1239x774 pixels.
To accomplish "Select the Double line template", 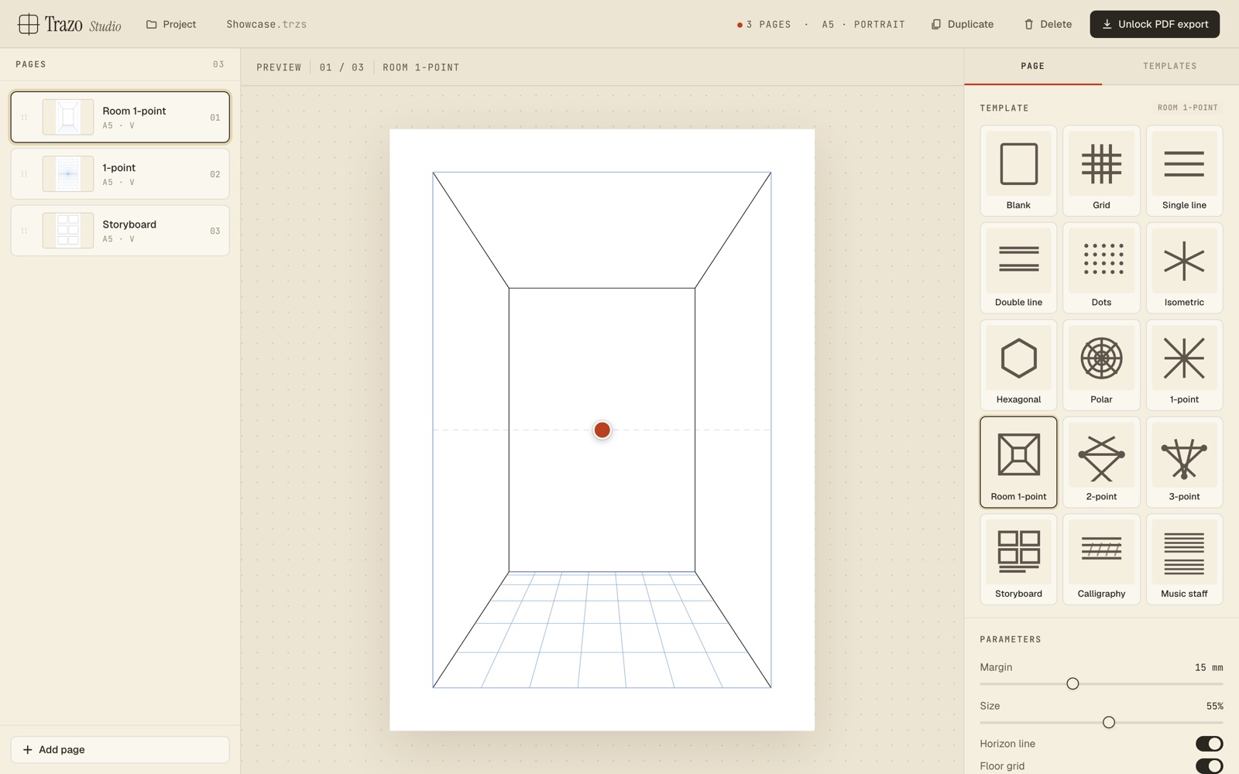I will [x=1018, y=268].
